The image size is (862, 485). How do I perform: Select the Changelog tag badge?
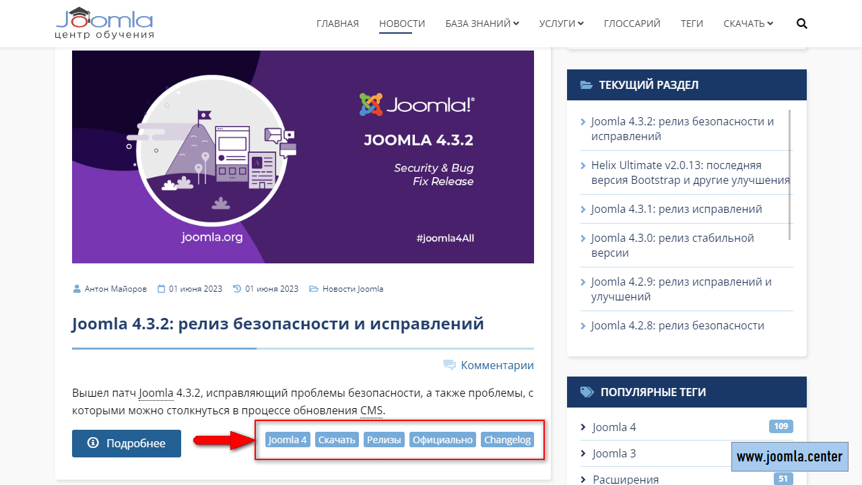click(x=507, y=439)
